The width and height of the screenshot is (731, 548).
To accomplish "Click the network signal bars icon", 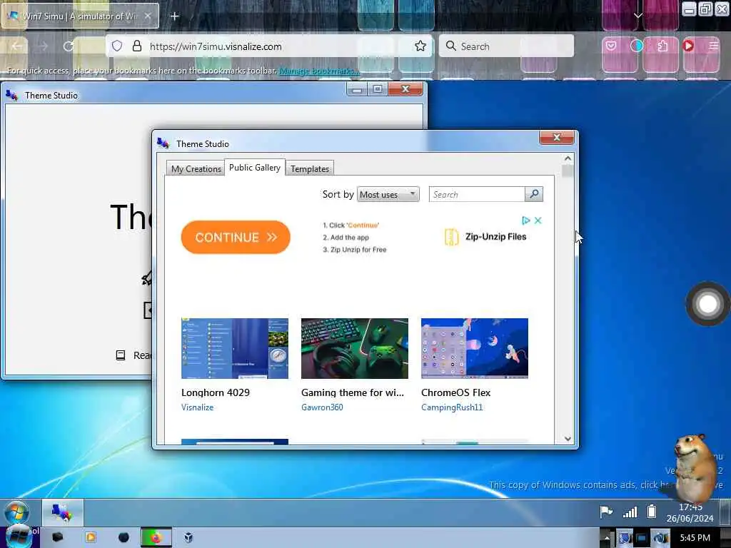I will tap(630, 512).
